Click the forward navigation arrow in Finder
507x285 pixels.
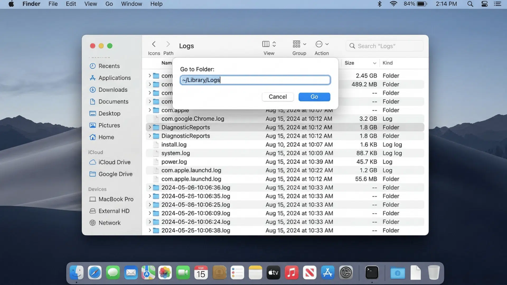(x=168, y=44)
